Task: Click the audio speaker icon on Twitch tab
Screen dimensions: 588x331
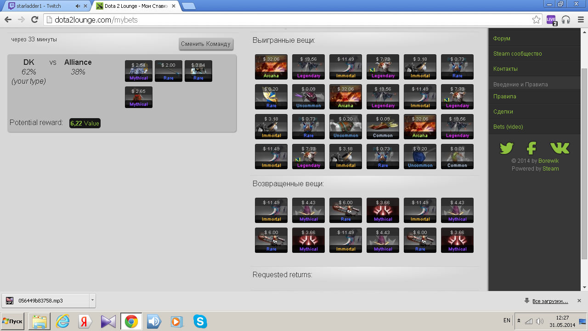Action: [x=78, y=6]
